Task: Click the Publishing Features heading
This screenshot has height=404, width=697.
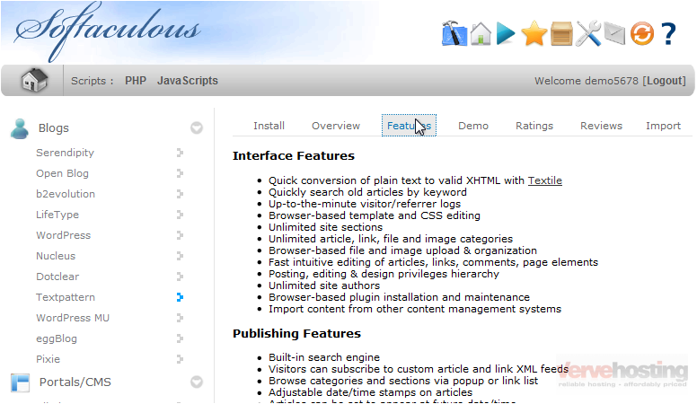Action: click(x=296, y=334)
